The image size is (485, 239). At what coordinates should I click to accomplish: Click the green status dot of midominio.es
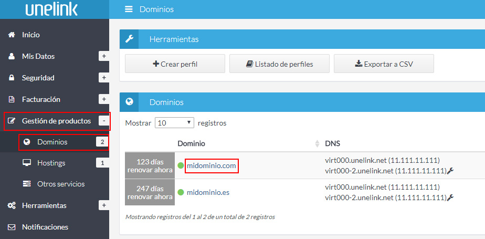[181, 193]
